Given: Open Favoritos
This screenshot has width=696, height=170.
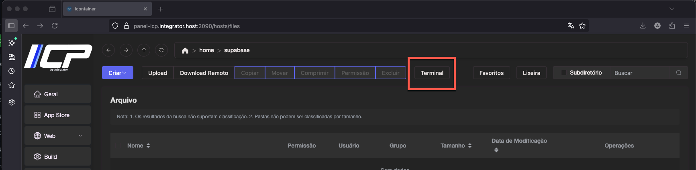Looking at the screenshot, I should [492, 73].
